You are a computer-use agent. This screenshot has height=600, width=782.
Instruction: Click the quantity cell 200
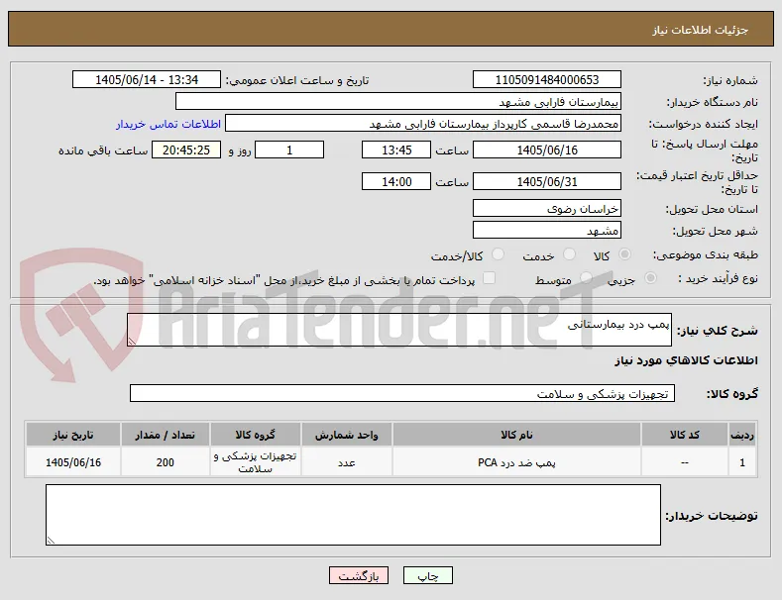click(x=166, y=462)
